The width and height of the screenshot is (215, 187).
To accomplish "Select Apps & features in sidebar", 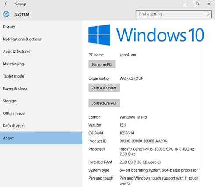I will (x=41, y=51).
